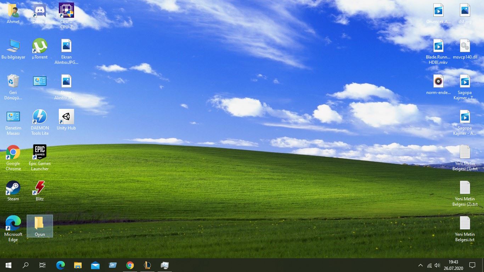Select unlabeled control panel icon beside recycle bin
Viewport: 484px width, 272px height.
click(x=40, y=81)
